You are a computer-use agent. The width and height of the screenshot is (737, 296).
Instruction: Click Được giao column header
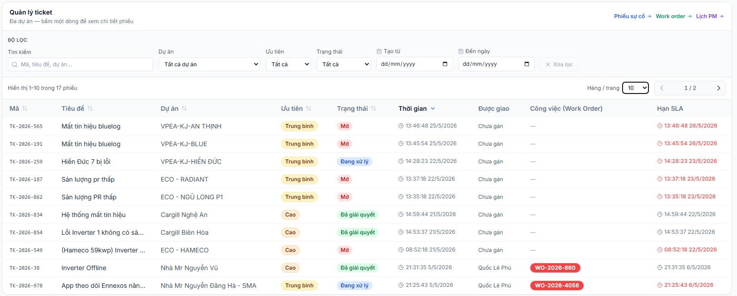pyautogui.click(x=494, y=109)
